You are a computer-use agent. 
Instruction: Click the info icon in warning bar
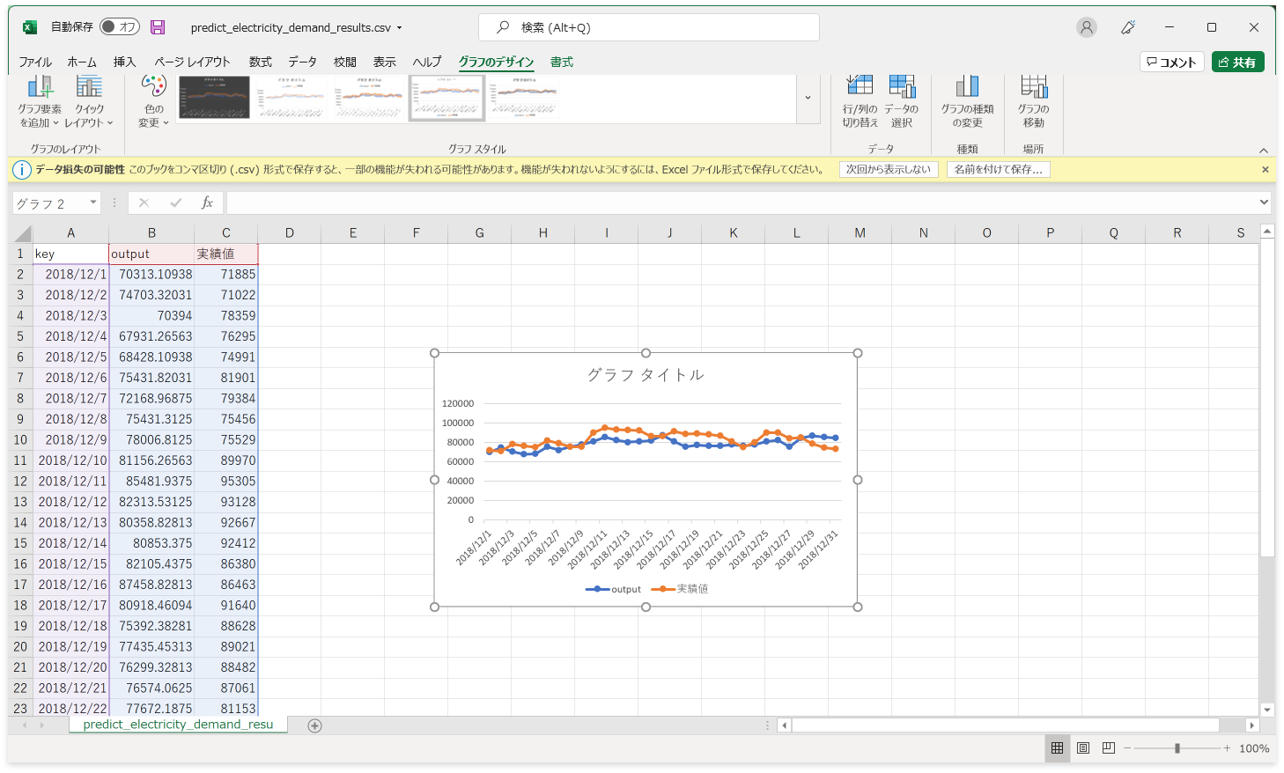click(22, 169)
